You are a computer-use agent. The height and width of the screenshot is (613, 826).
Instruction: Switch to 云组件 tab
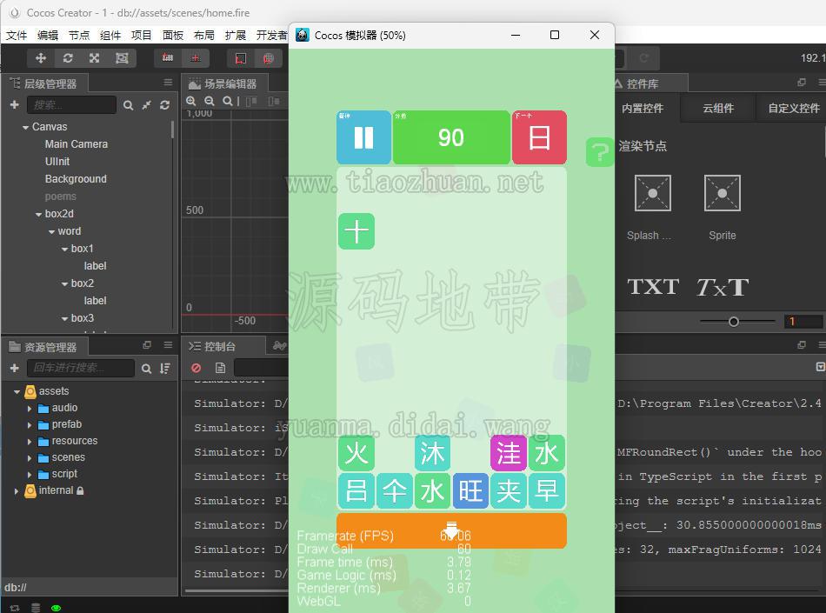pyautogui.click(x=718, y=109)
